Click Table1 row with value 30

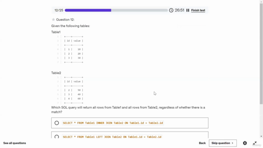click(74, 58)
